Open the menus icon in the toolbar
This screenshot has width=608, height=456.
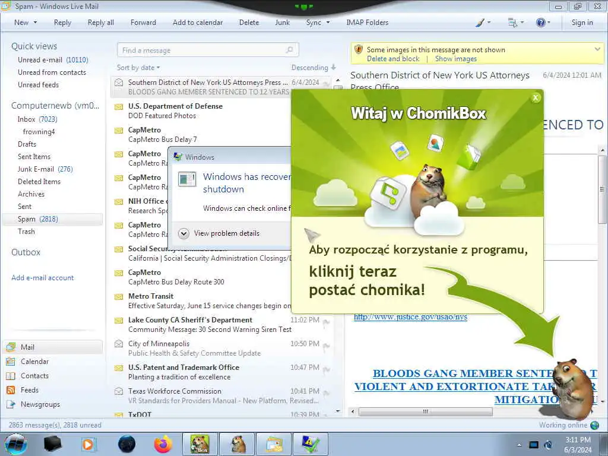(512, 23)
